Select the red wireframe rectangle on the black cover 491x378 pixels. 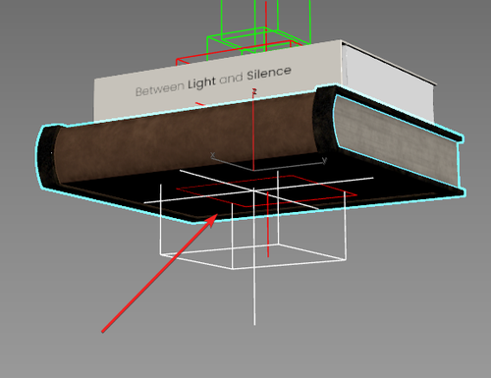tap(266, 191)
